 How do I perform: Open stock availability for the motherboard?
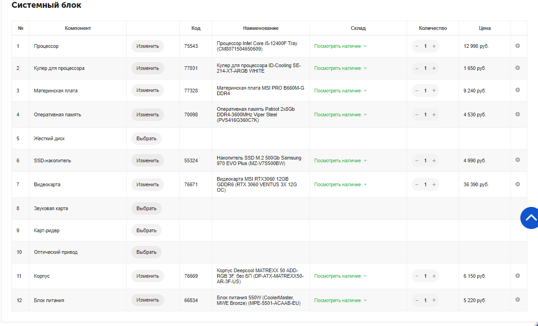pyautogui.click(x=340, y=91)
